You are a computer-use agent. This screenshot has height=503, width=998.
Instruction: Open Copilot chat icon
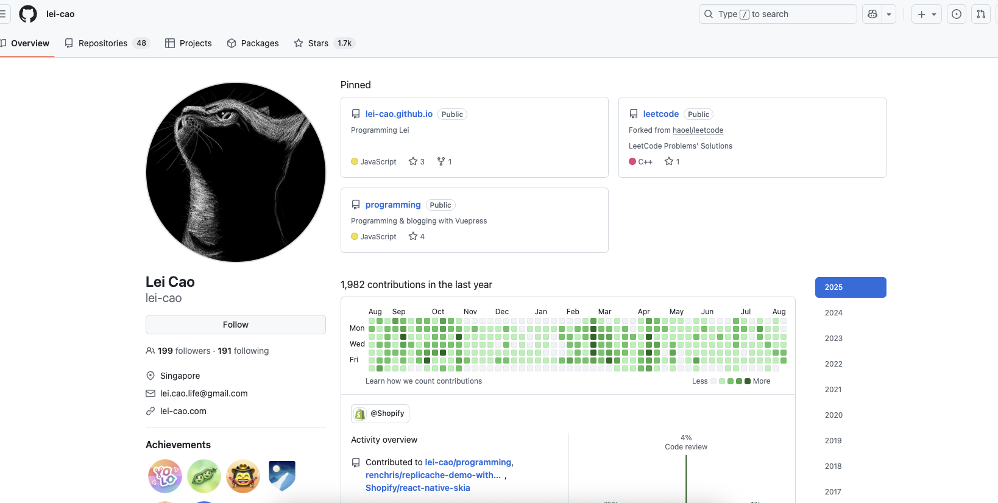(x=872, y=14)
